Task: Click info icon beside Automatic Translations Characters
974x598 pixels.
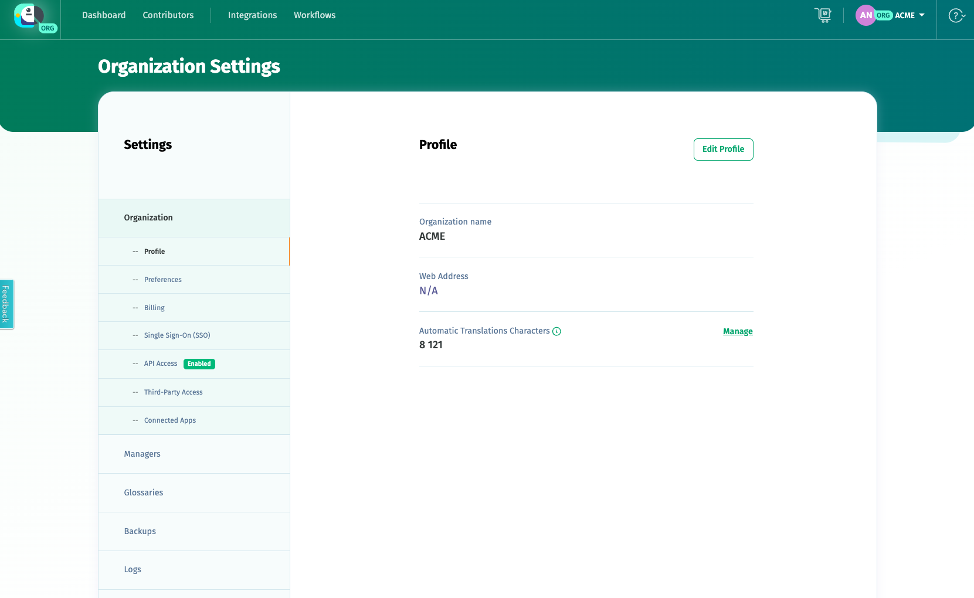Action: pyautogui.click(x=556, y=331)
